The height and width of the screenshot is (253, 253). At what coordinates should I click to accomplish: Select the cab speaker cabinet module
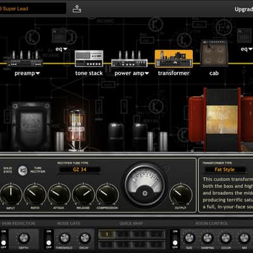pyautogui.click(x=214, y=52)
